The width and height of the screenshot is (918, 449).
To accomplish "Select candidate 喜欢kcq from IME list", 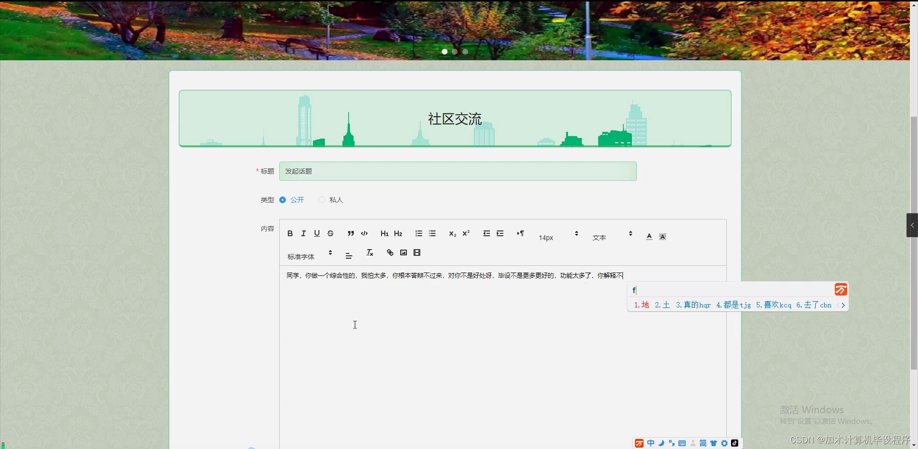I will [775, 305].
